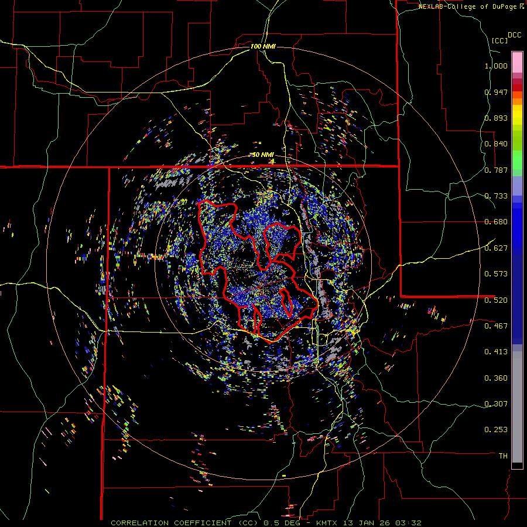Image resolution: width=527 pixels, height=527 pixels.
Task: Click the 0.520 scale value
Action: tap(496, 300)
